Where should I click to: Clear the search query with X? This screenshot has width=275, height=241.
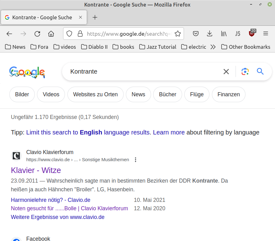coord(226,71)
